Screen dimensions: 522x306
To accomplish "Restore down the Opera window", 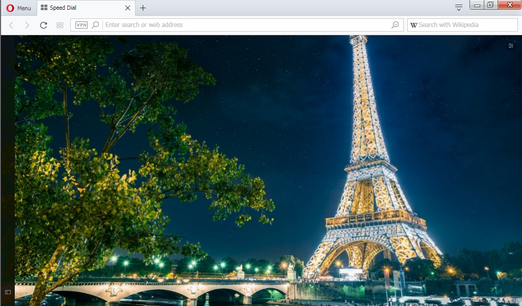I will pyautogui.click(x=490, y=5).
